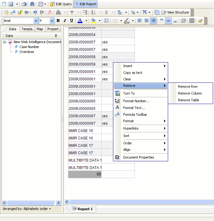
Task: Click the Format Painter brush icon
Action: [x=200, y=21]
